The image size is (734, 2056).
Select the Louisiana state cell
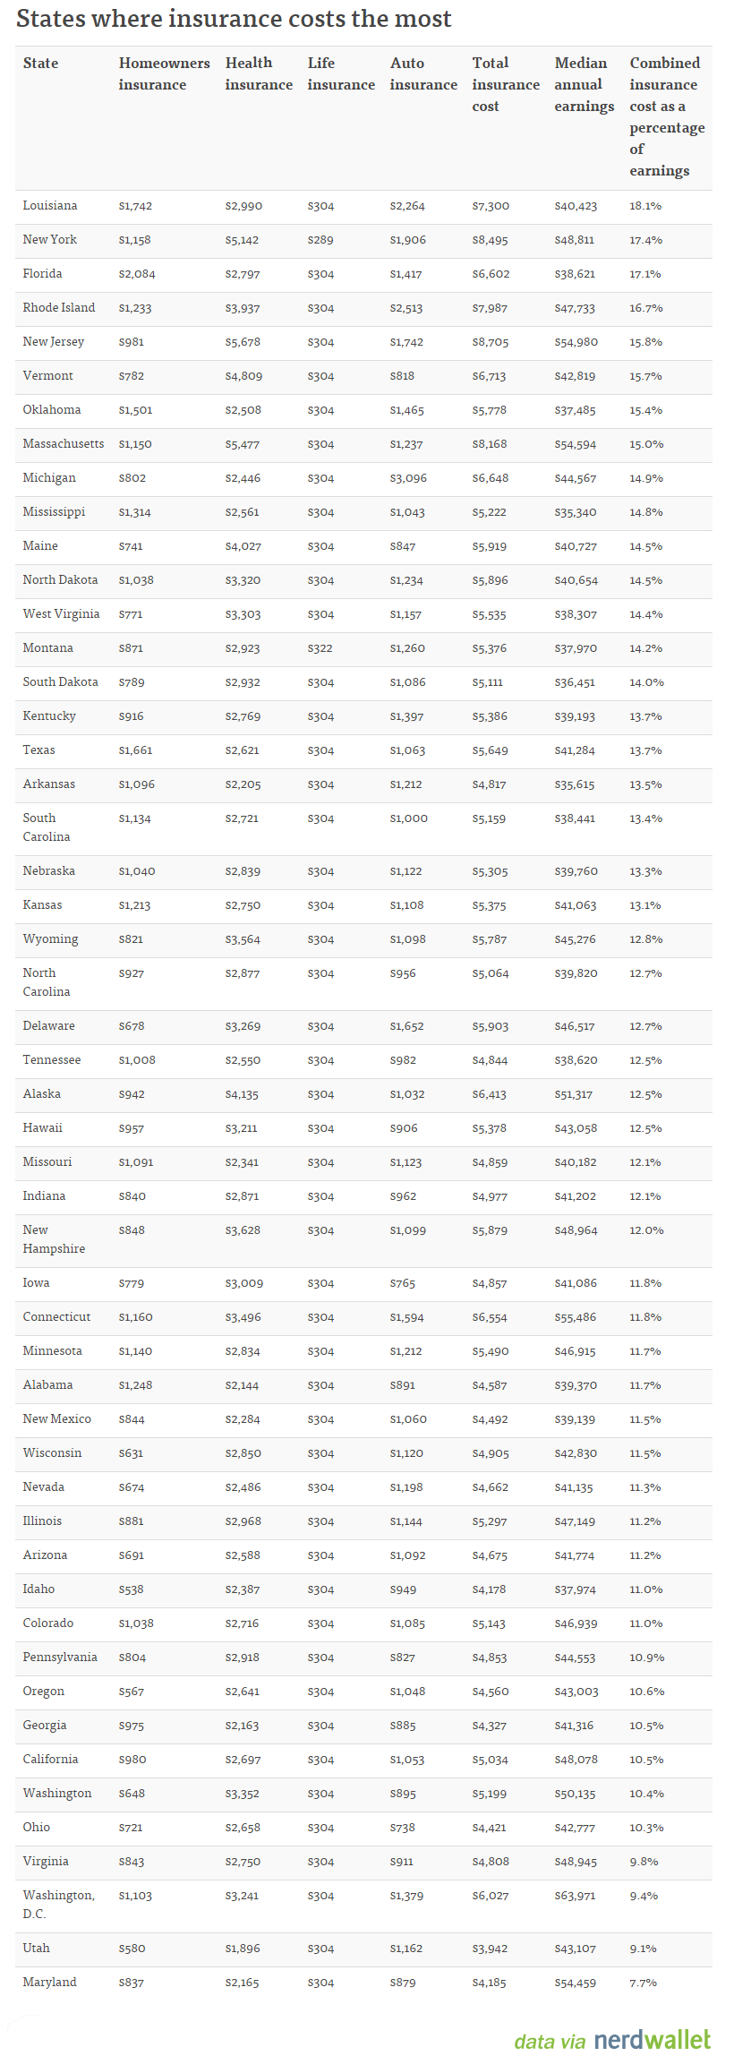click(x=50, y=206)
